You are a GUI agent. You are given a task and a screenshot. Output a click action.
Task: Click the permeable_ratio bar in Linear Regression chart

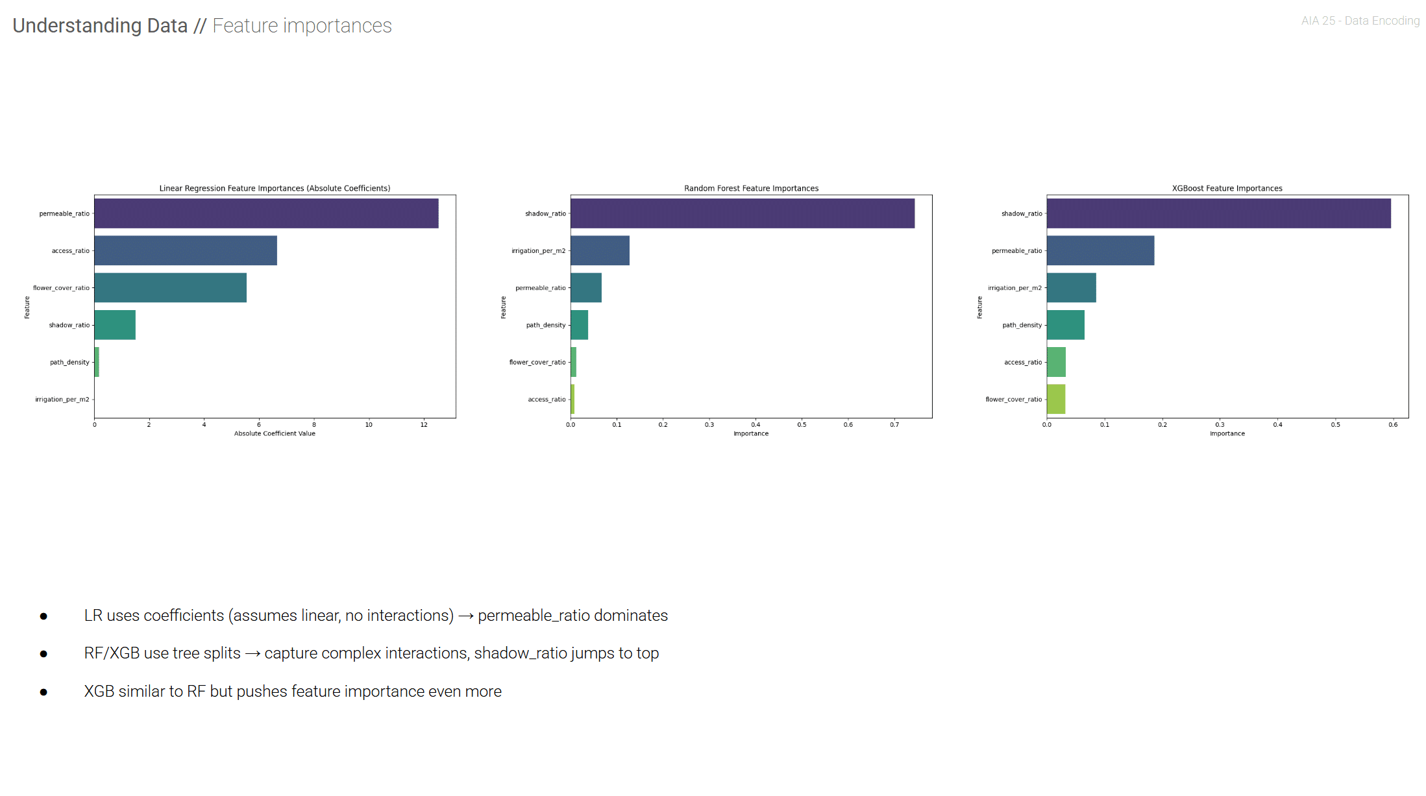[266, 213]
